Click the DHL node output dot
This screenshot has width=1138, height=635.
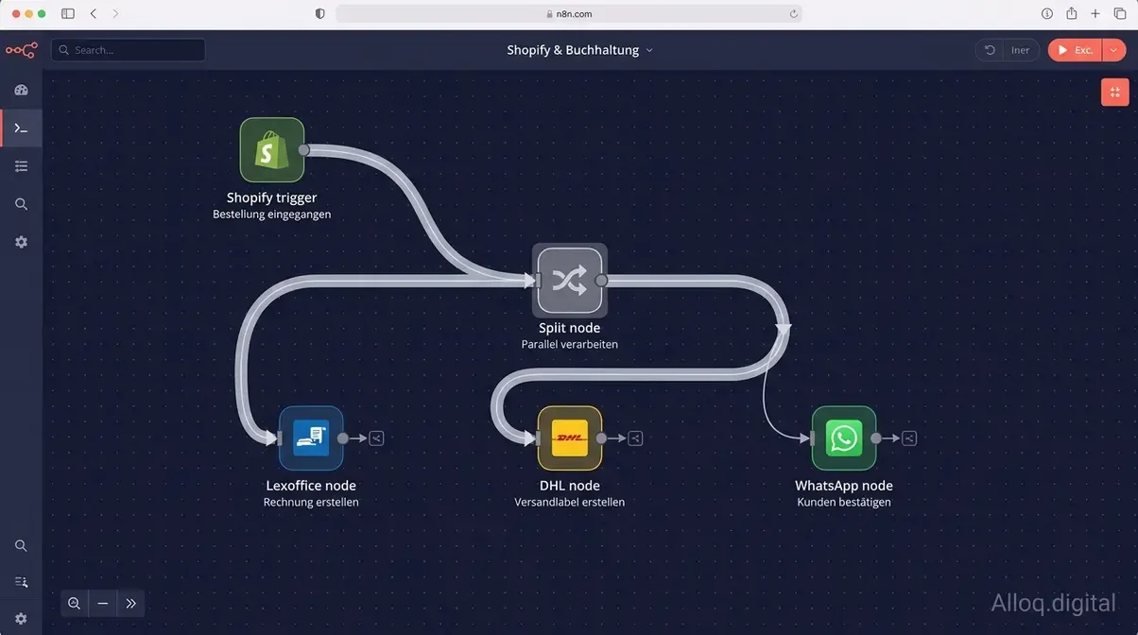(602, 438)
